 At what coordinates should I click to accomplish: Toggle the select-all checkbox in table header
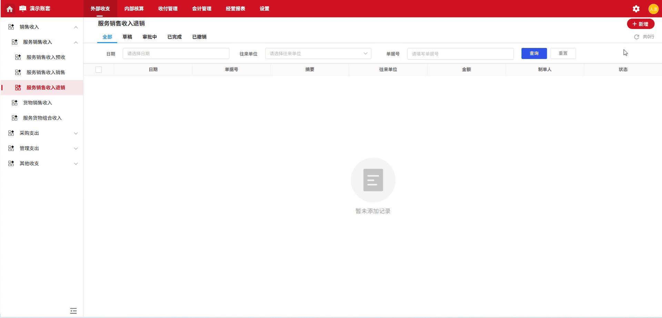coord(99,69)
